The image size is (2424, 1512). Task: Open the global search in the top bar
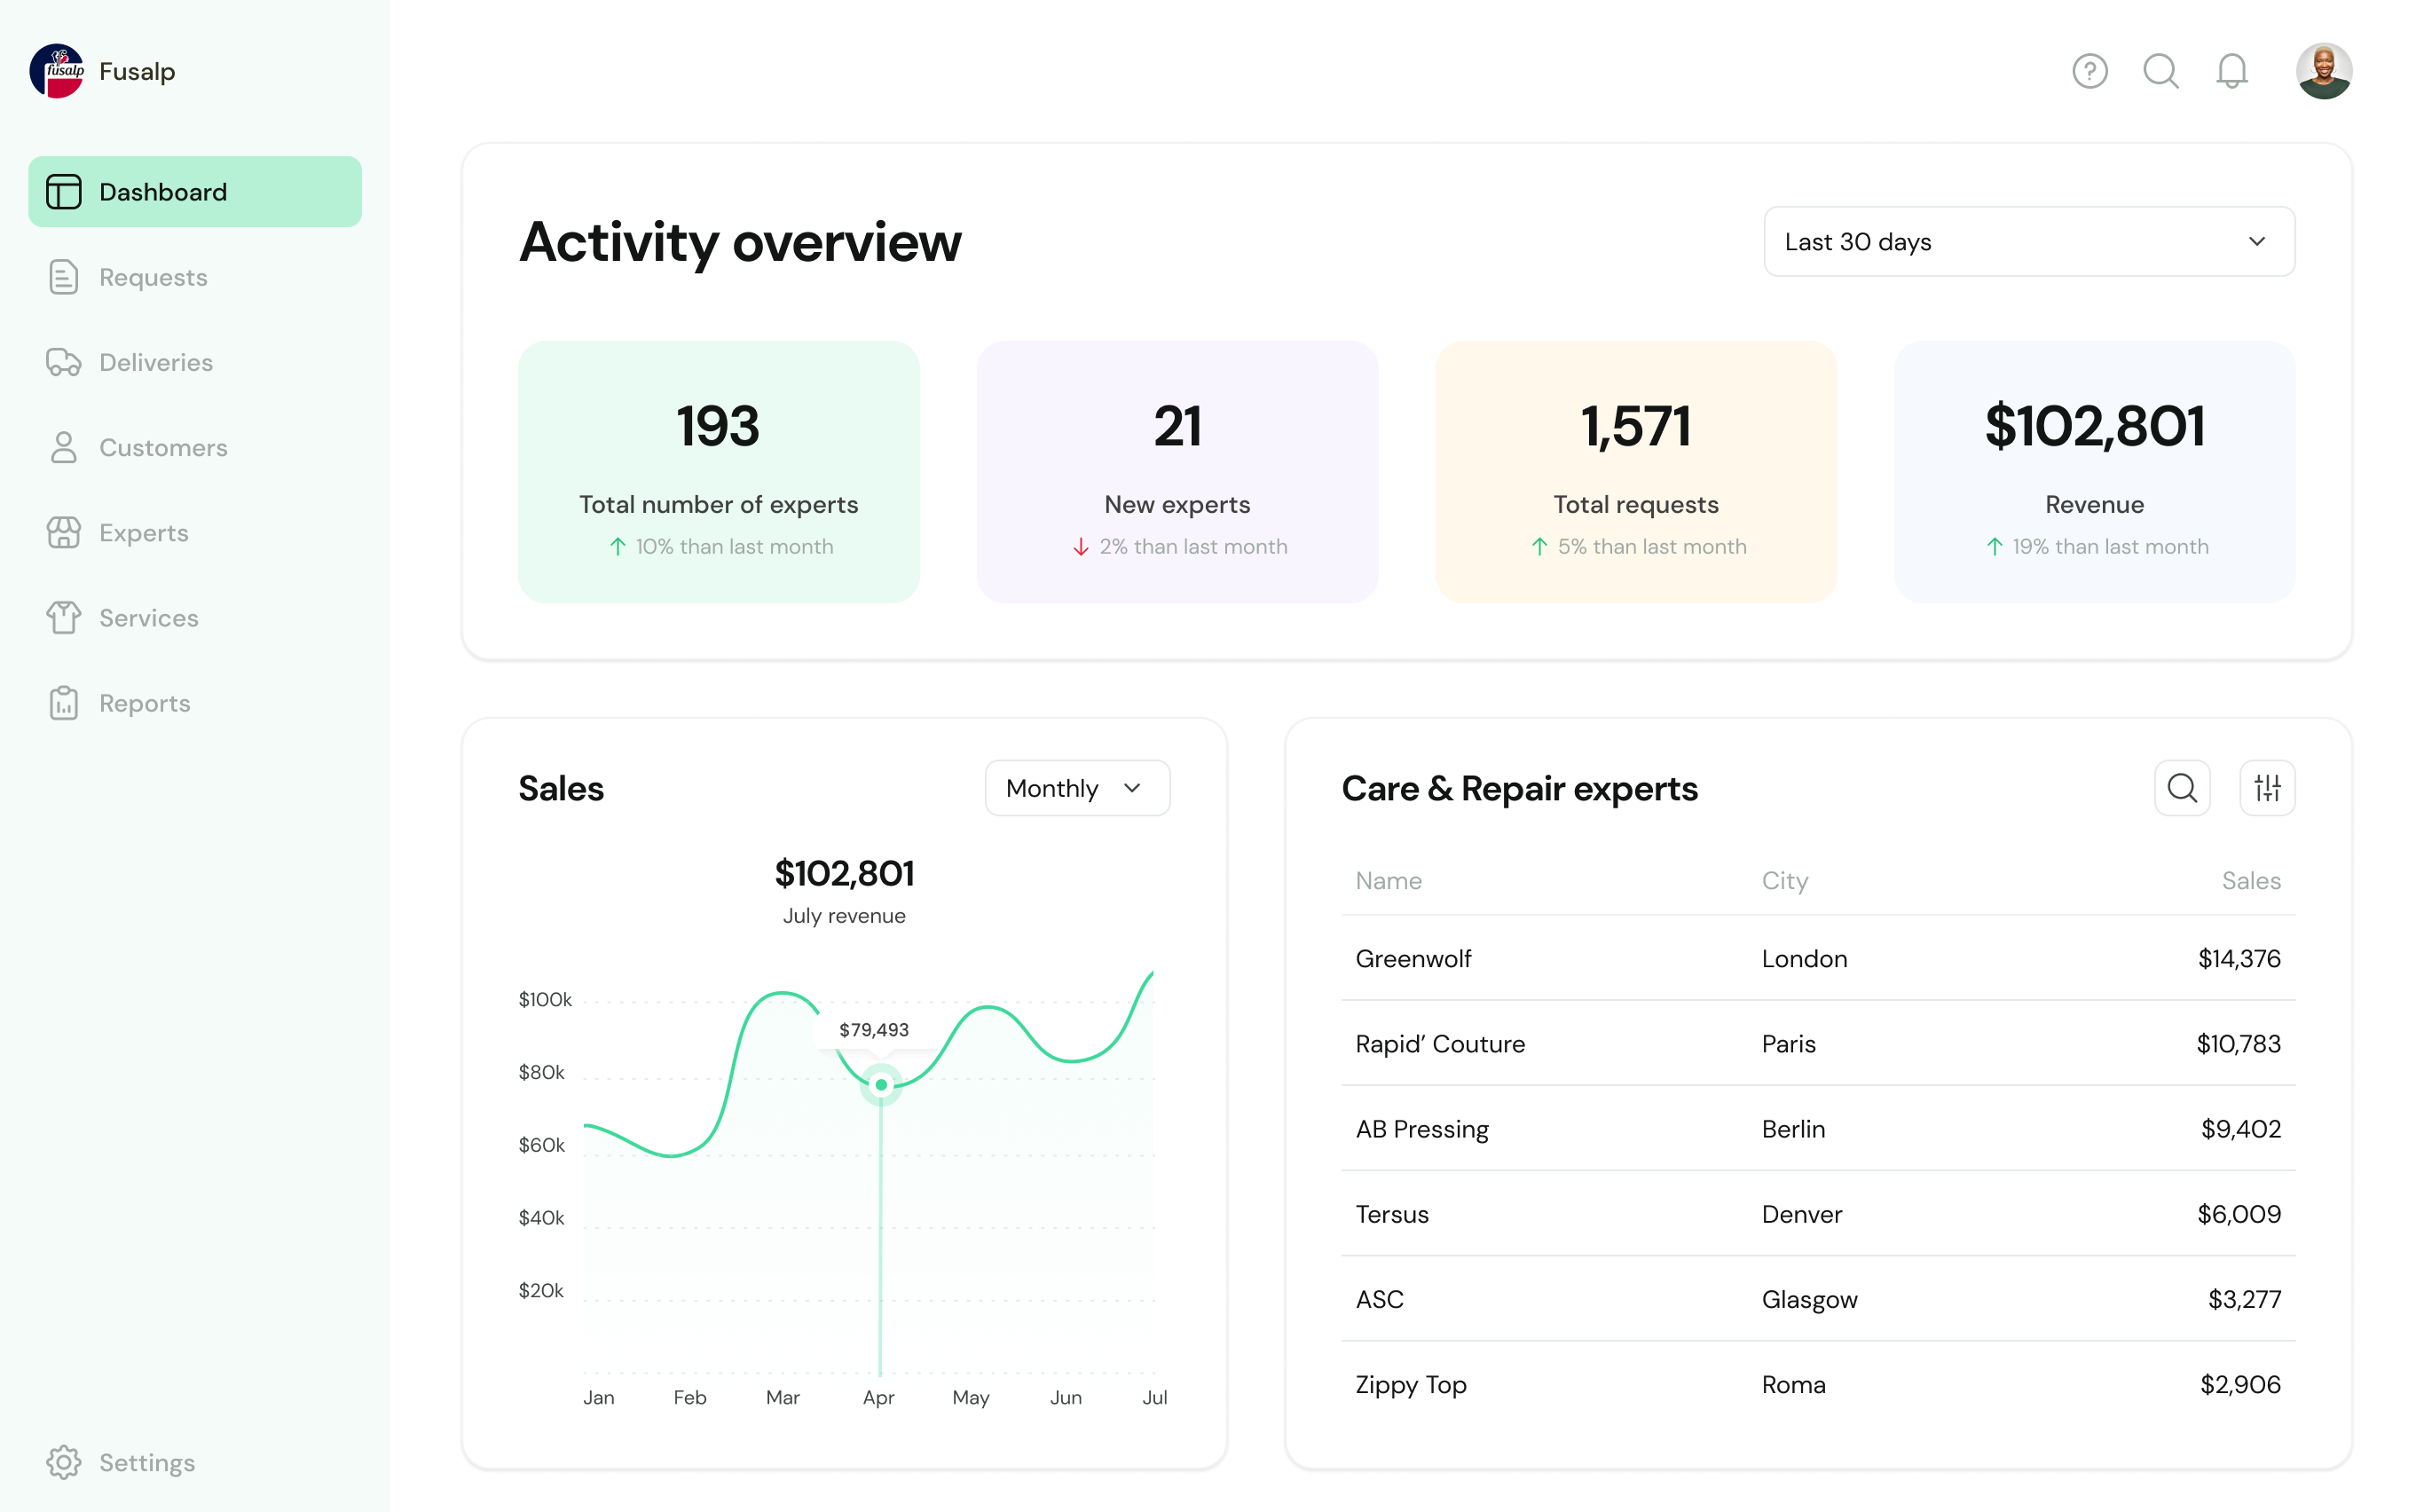[x=2160, y=71]
